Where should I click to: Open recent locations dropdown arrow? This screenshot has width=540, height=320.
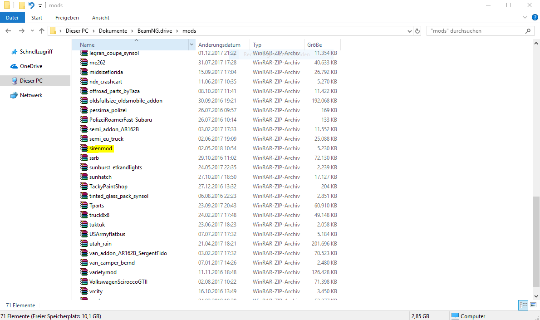[32, 31]
